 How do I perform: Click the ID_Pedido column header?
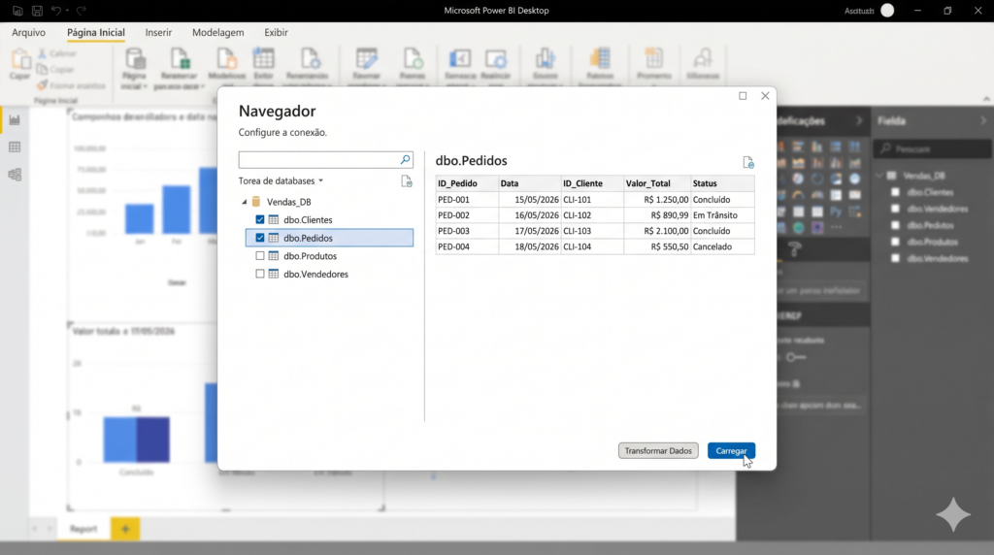(467, 183)
